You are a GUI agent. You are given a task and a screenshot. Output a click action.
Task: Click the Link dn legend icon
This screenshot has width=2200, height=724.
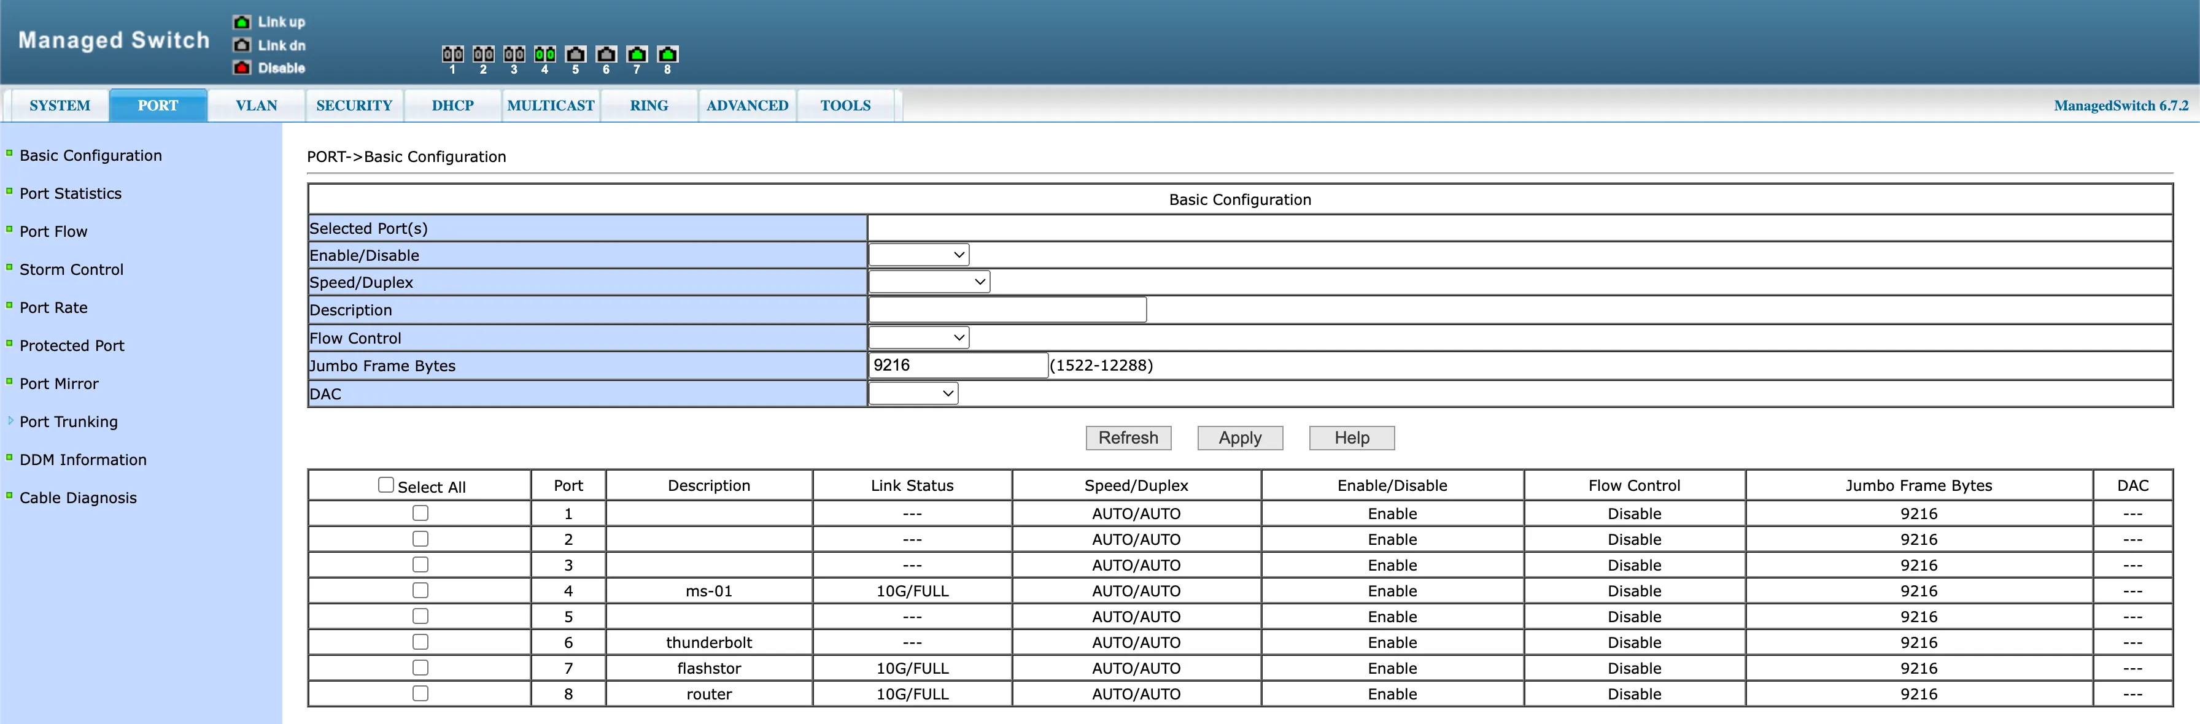(x=242, y=45)
